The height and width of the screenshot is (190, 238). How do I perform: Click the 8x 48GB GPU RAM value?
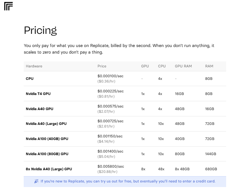[182, 169]
